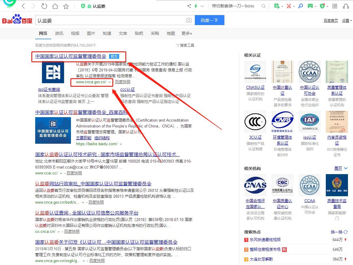Click 换一换 to refresh hot searches

coord(337,232)
